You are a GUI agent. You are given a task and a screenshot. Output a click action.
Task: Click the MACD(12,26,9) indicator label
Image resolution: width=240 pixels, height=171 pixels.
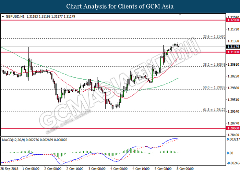click(x=13, y=140)
